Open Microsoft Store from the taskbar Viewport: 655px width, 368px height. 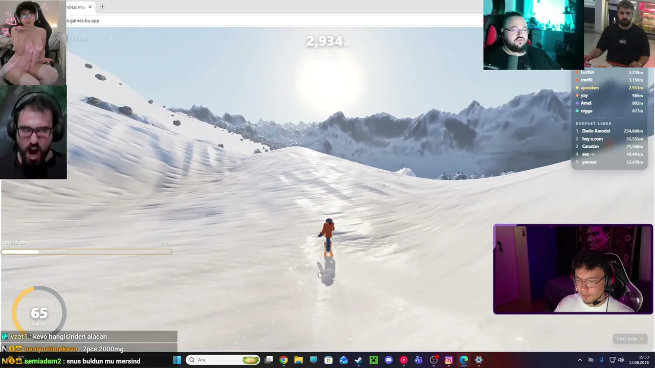329,360
